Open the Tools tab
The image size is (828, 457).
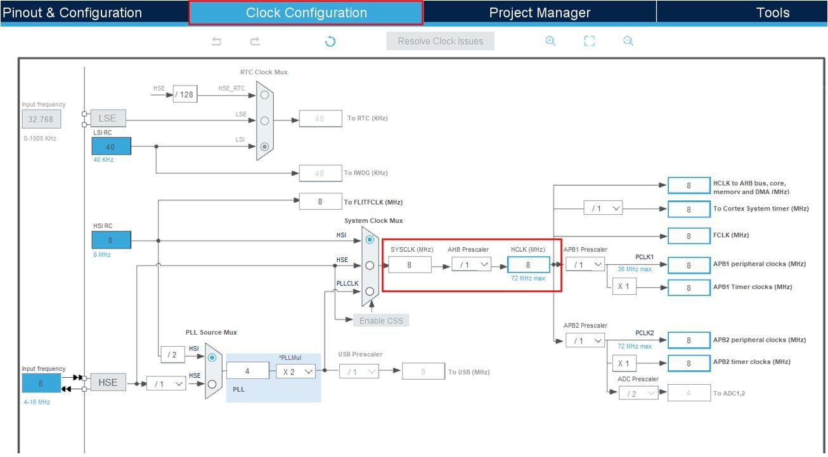pos(773,13)
